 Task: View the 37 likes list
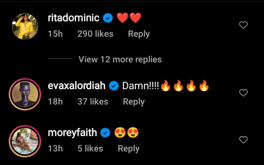click(93, 102)
